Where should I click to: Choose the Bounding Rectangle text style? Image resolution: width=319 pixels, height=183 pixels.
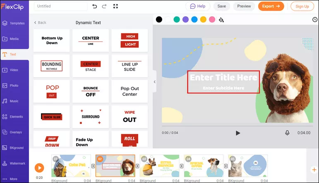tap(52, 66)
